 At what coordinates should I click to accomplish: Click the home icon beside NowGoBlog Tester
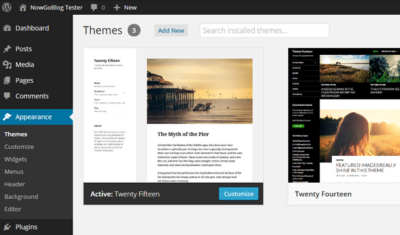[x=23, y=8]
